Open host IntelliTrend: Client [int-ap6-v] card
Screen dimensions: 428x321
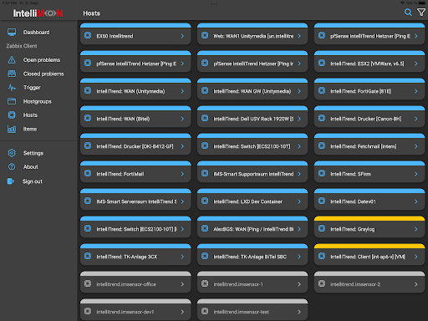tap(369, 255)
